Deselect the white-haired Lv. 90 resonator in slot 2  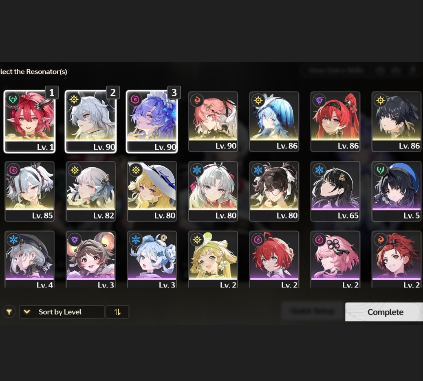coord(91,122)
